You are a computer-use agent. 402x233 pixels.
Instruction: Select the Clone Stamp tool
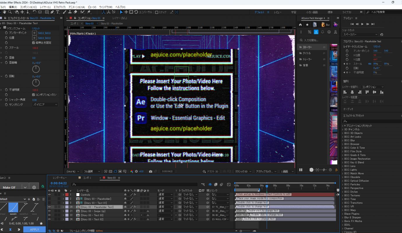70,12
